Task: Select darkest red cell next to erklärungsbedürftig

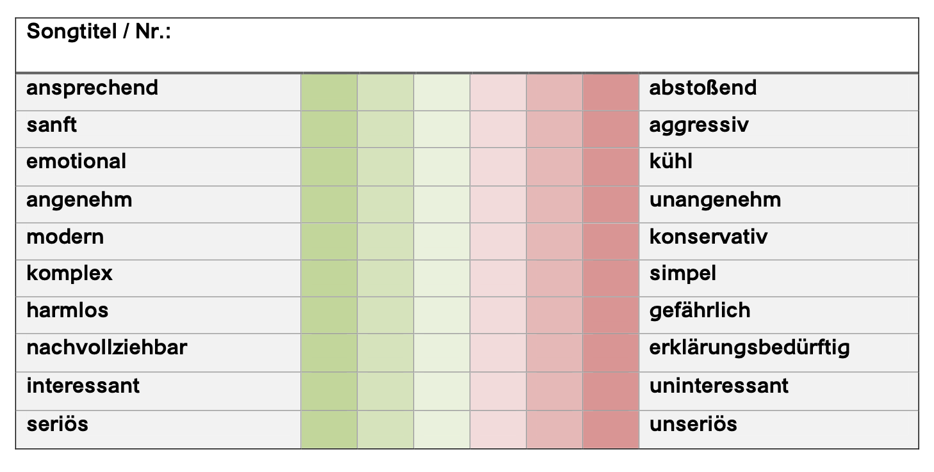Action: point(610,353)
